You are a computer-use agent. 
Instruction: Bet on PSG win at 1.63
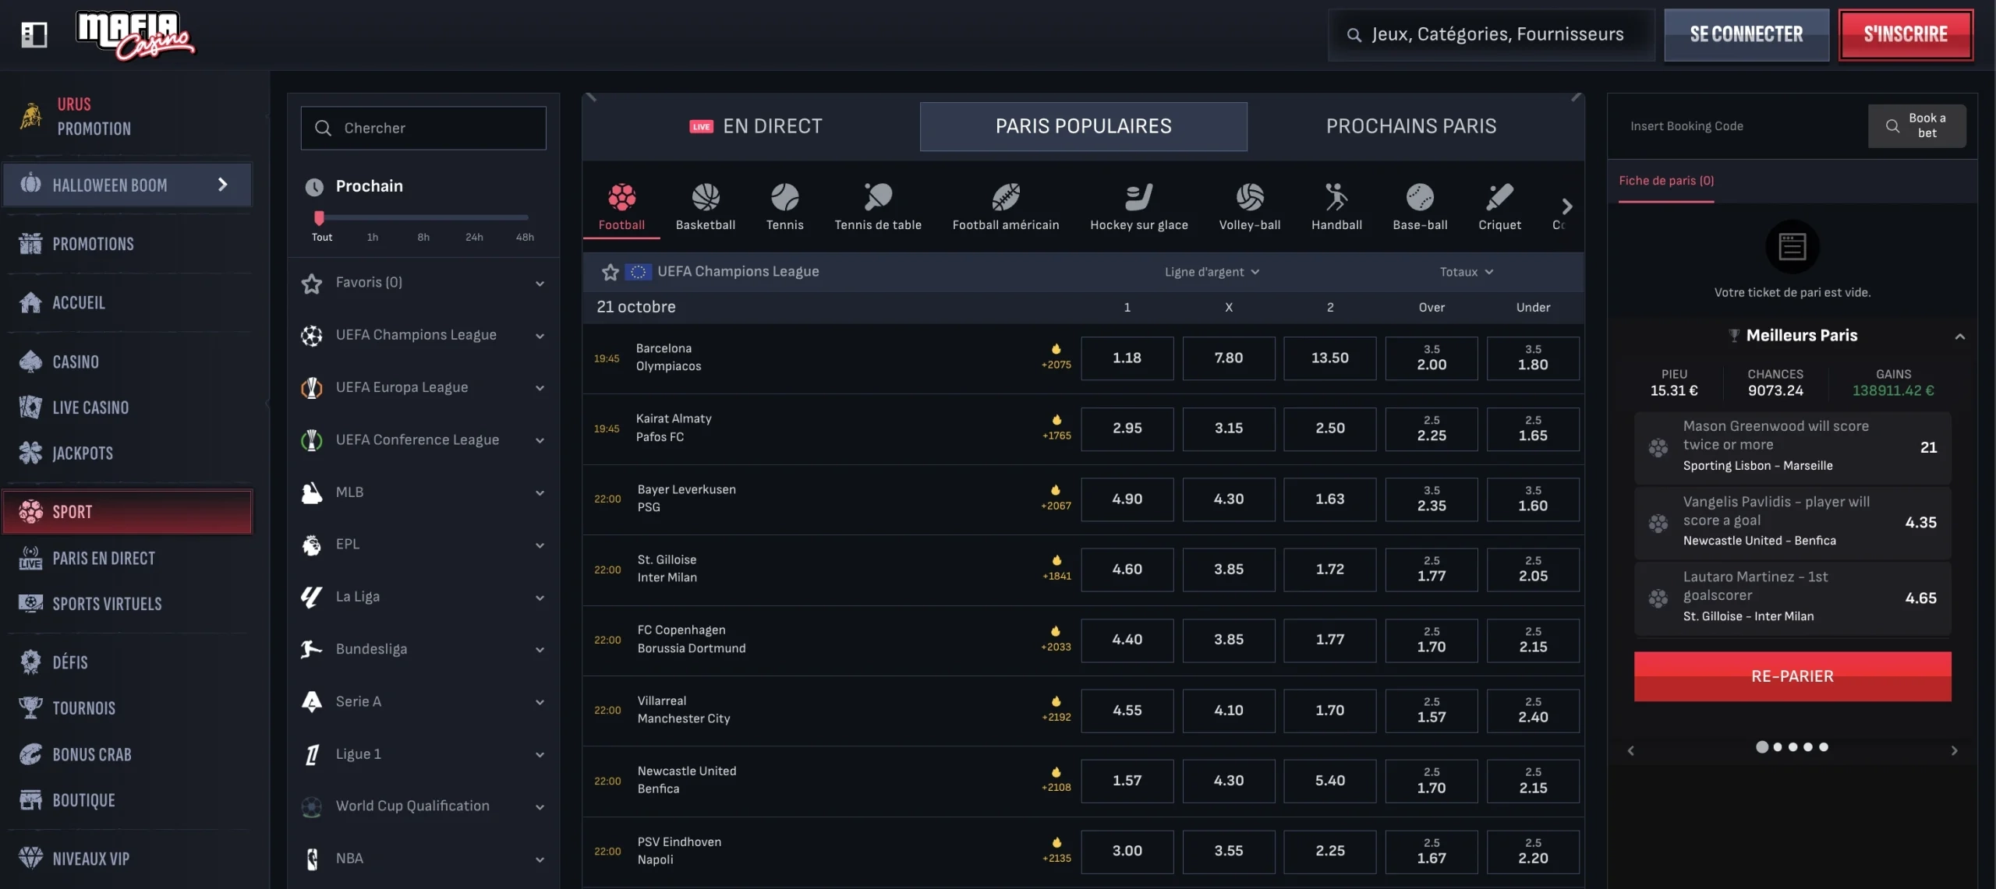click(1329, 499)
